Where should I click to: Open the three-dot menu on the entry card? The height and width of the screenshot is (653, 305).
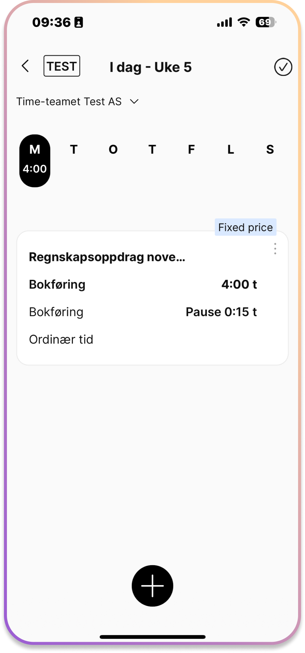275,249
